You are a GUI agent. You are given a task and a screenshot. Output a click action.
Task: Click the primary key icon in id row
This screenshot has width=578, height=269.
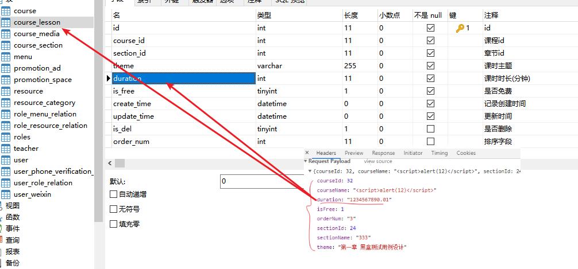click(460, 28)
